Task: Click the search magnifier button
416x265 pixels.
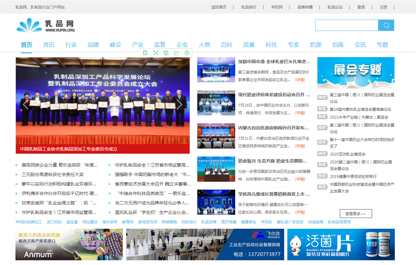Action: pyautogui.click(x=386, y=25)
